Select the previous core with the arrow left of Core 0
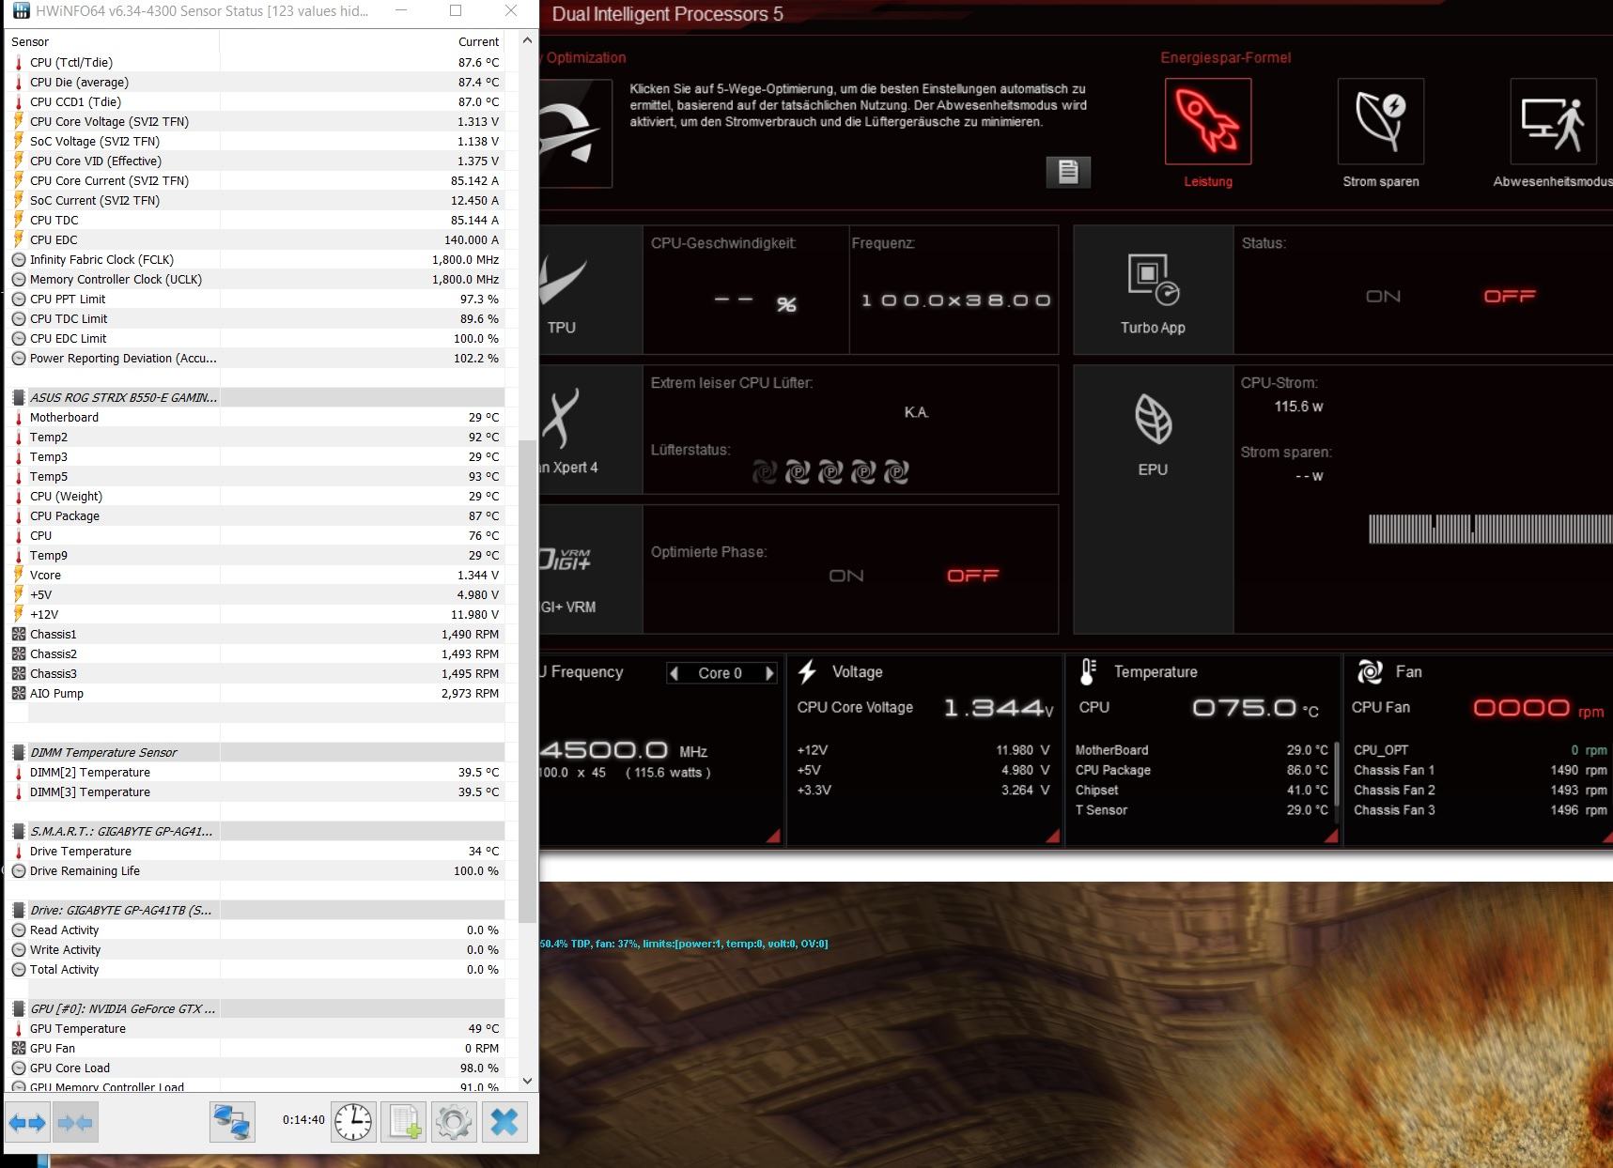 (674, 673)
